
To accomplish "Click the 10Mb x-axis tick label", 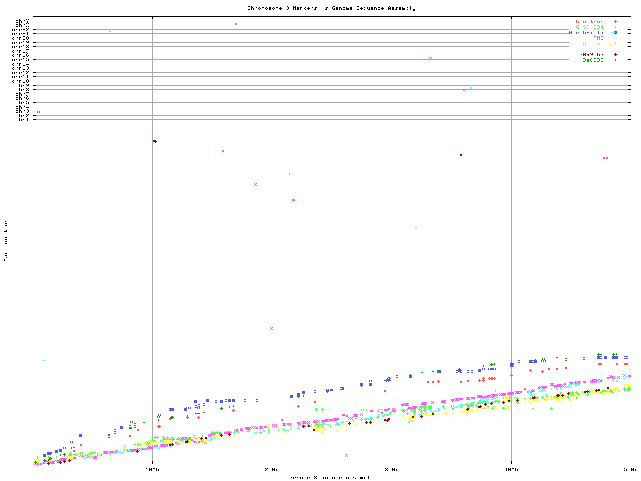I will point(152,470).
